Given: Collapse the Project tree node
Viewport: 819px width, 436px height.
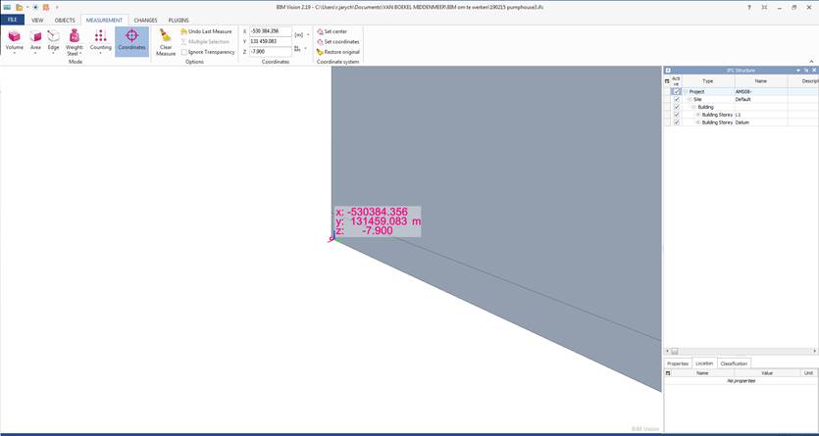Looking at the screenshot, I should coord(686,91).
